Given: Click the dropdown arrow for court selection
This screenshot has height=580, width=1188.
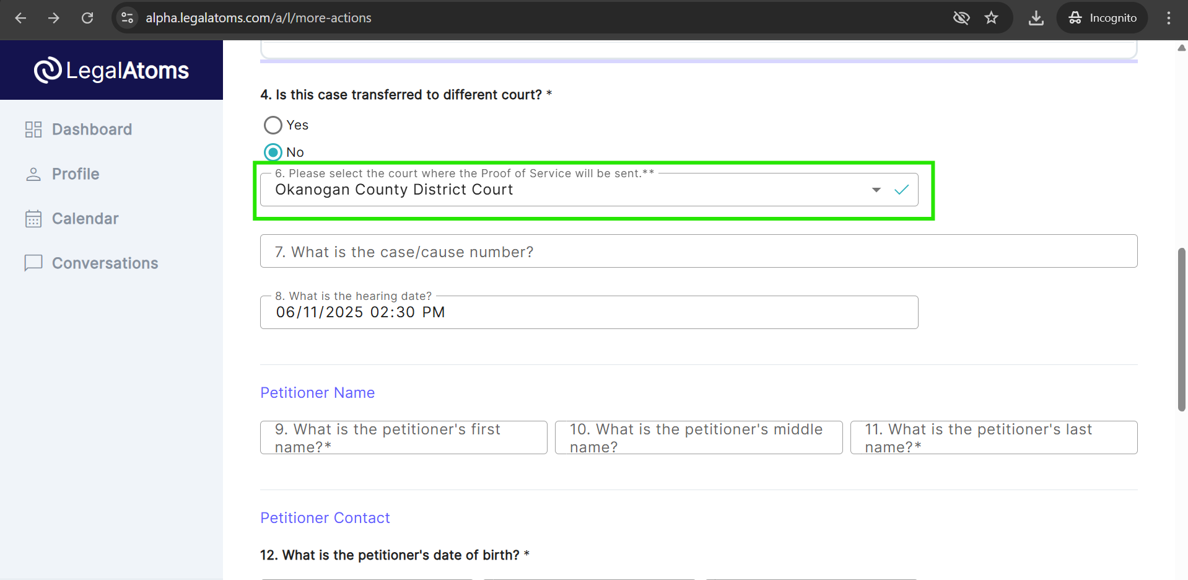Looking at the screenshot, I should click(x=876, y=190).
